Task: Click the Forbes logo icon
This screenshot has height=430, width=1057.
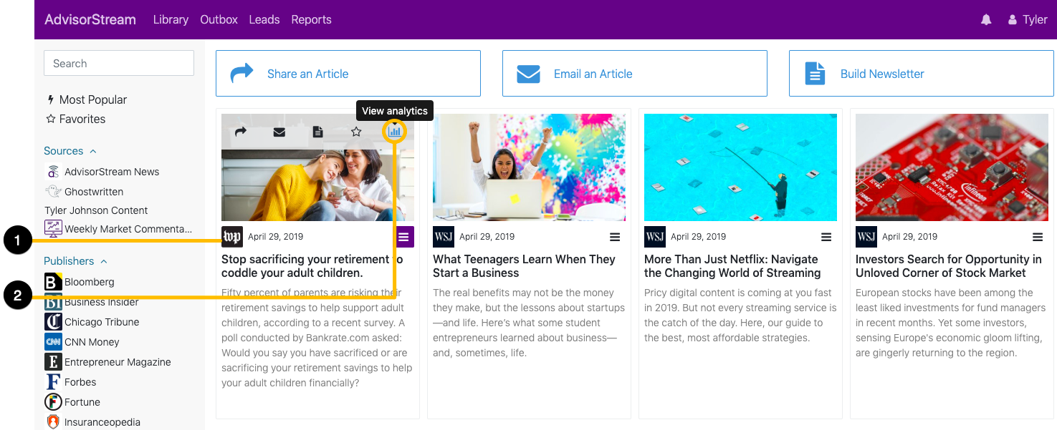Action: 53,382
